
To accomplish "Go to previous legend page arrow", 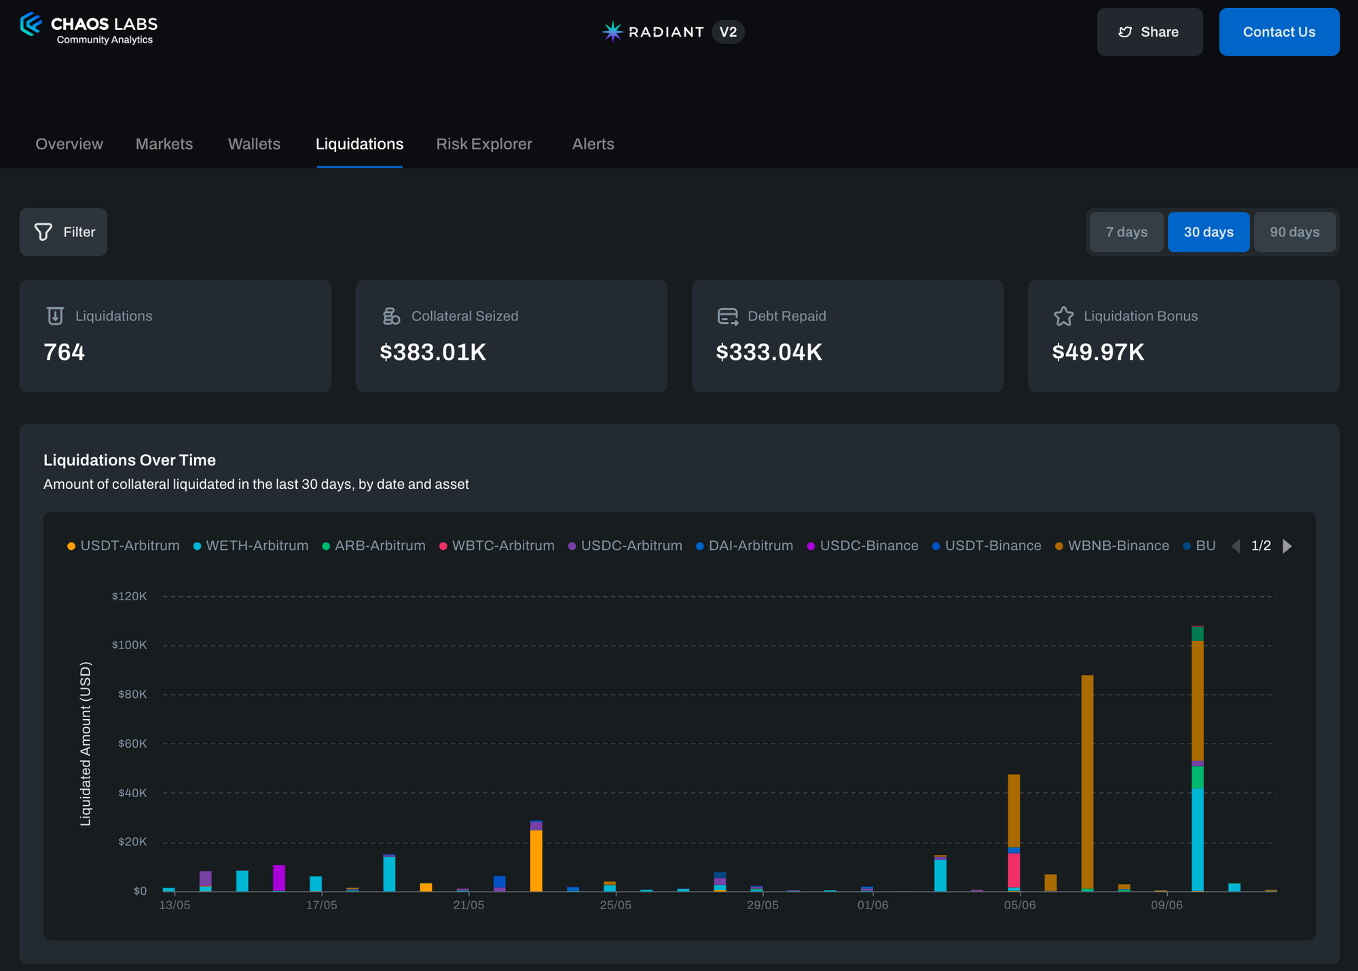I will [1236, 546].
